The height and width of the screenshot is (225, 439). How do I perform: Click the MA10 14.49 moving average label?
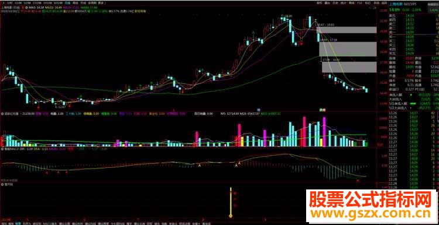53,8
